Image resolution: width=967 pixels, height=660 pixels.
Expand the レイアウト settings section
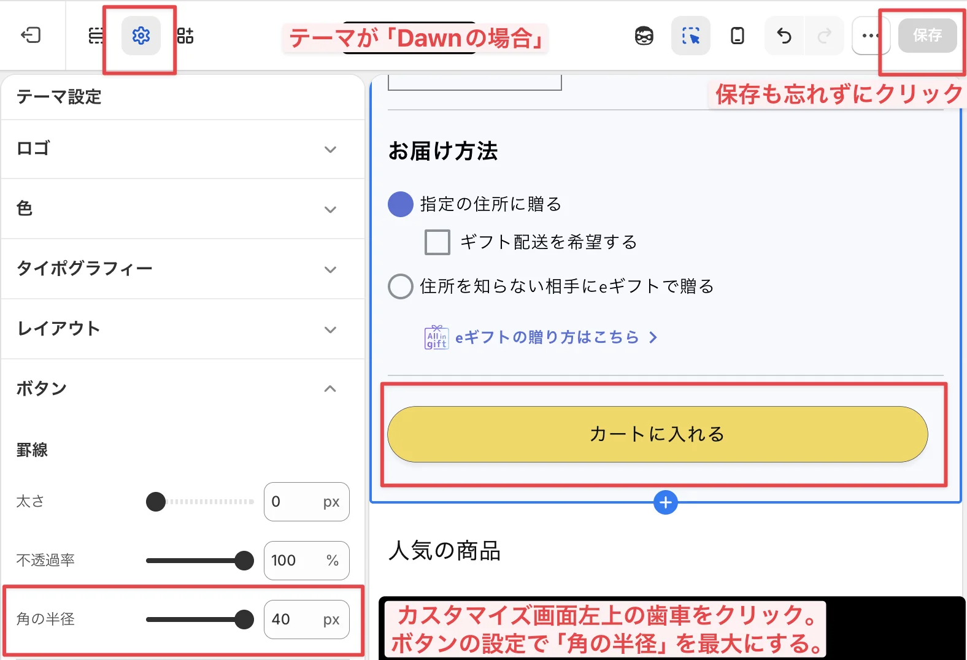pyautogui.click(x=183, y=329)
